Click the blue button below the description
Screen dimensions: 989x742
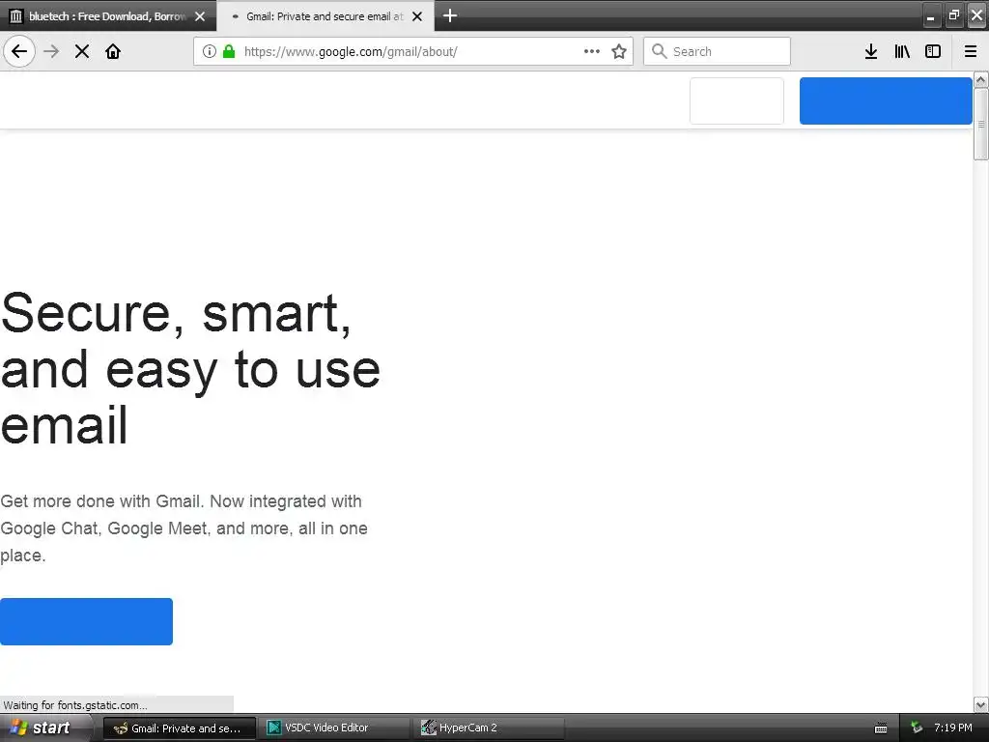(x=86, y=621)
